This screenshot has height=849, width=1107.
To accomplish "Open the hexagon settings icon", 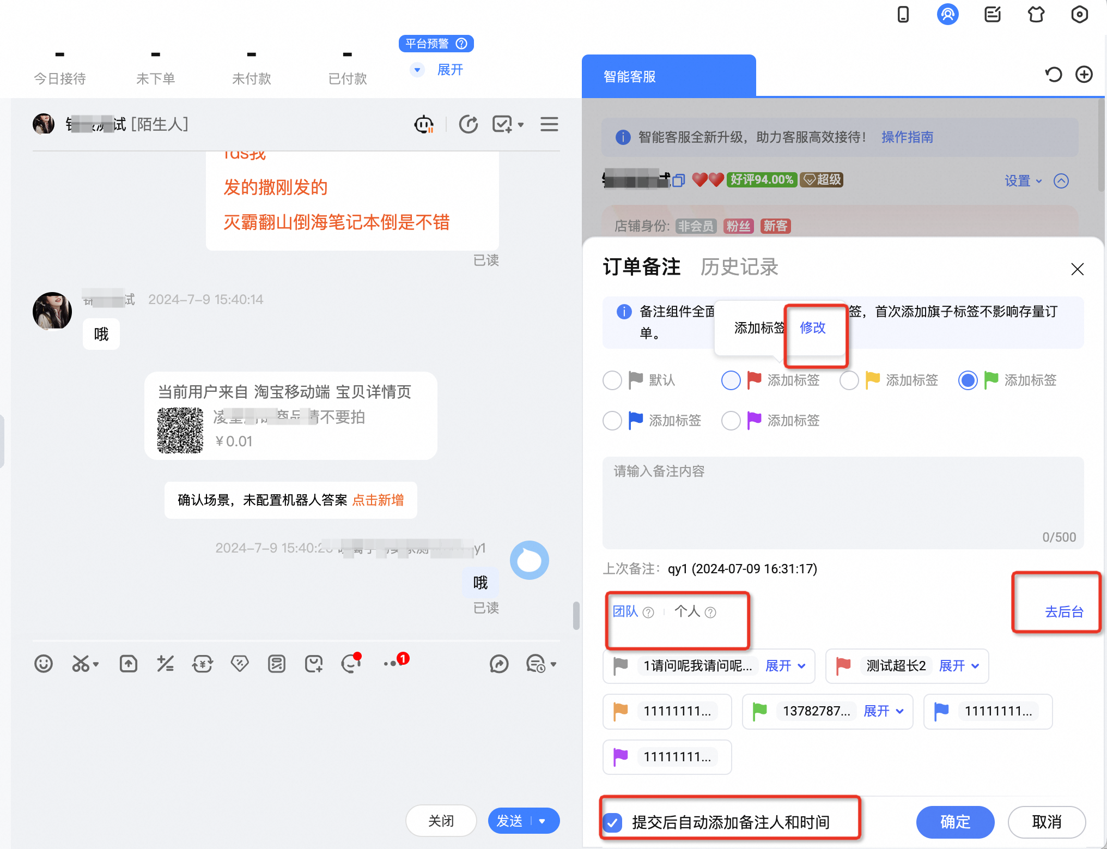I will click(x=1079, y=15).
